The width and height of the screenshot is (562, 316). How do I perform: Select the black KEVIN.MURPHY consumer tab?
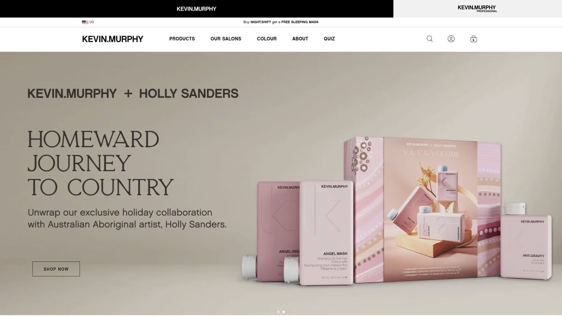click(197, 8)
